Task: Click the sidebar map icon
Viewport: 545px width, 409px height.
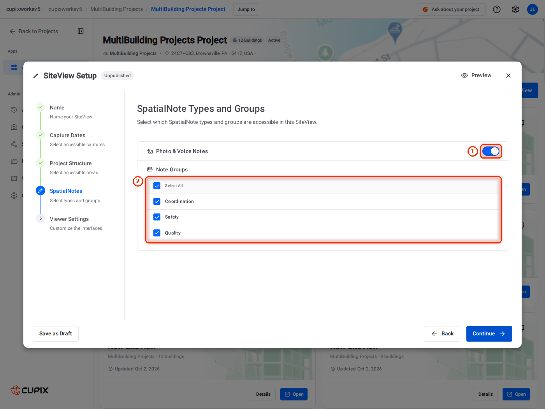Action: [x=14, y=178]
